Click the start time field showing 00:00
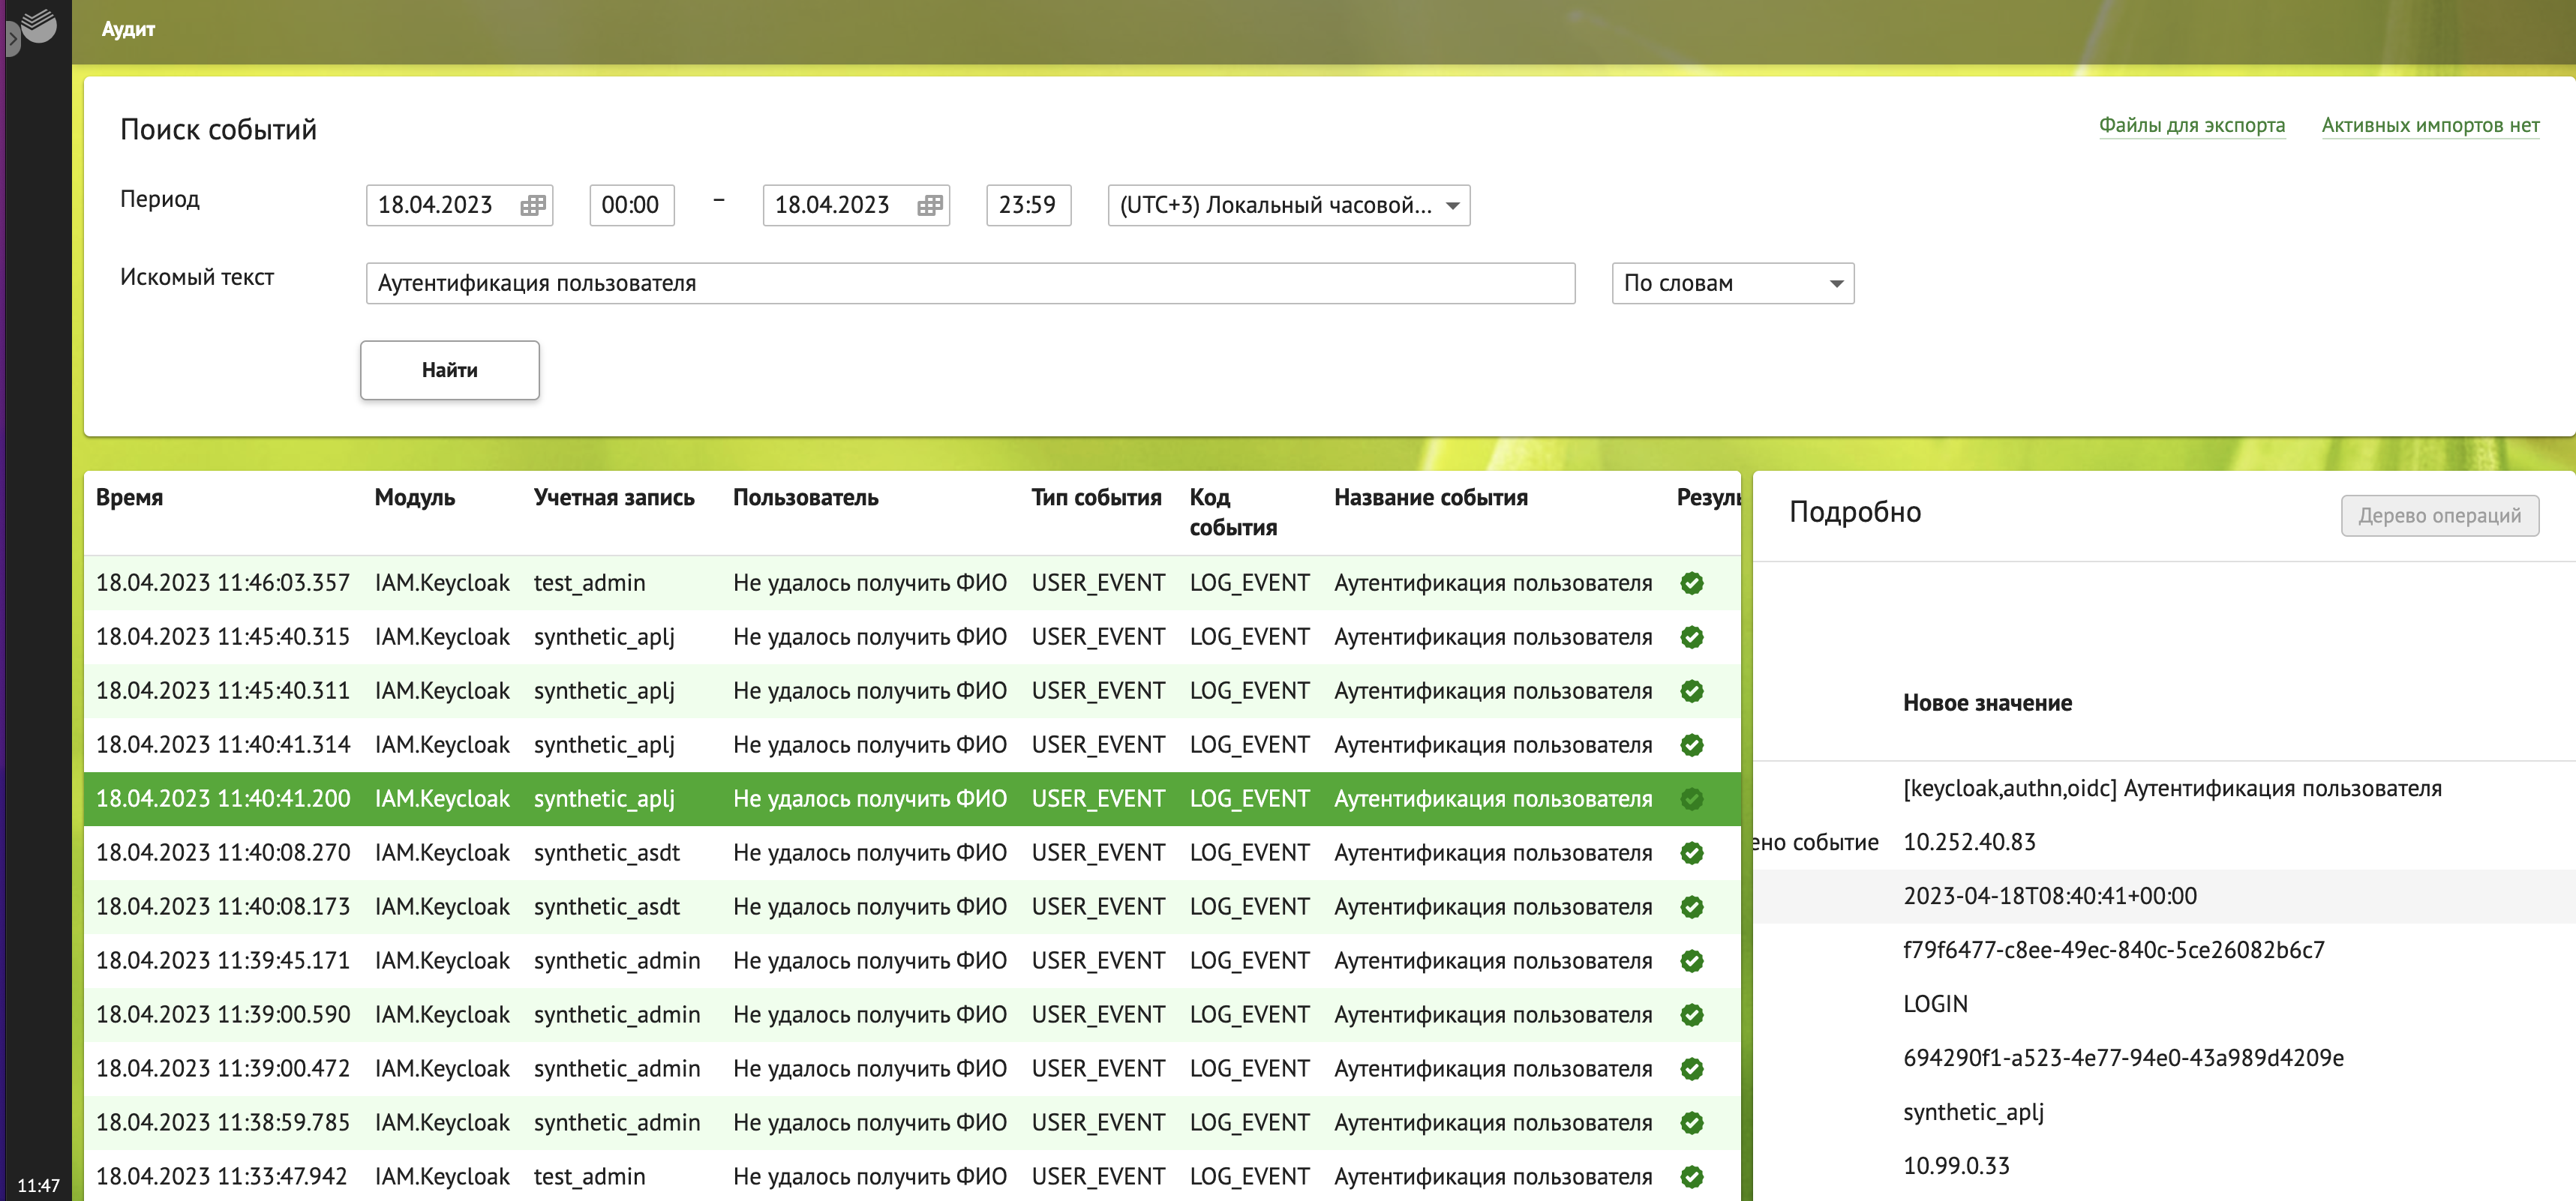2576x1201 pixels. pyautogui.click(x=631, y=206)
